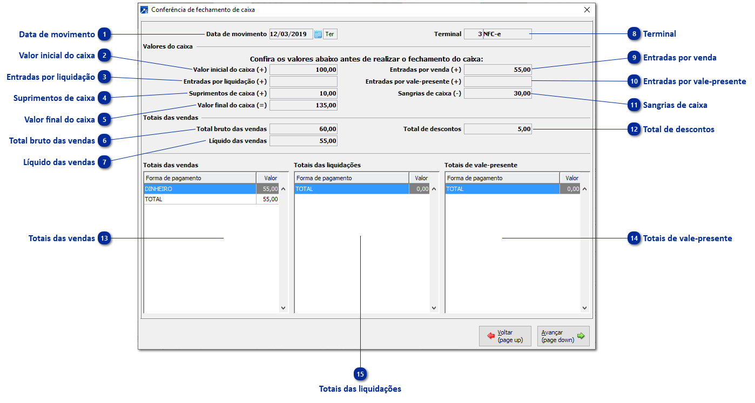Select the TOTAL row in the sales totals table

211,199
